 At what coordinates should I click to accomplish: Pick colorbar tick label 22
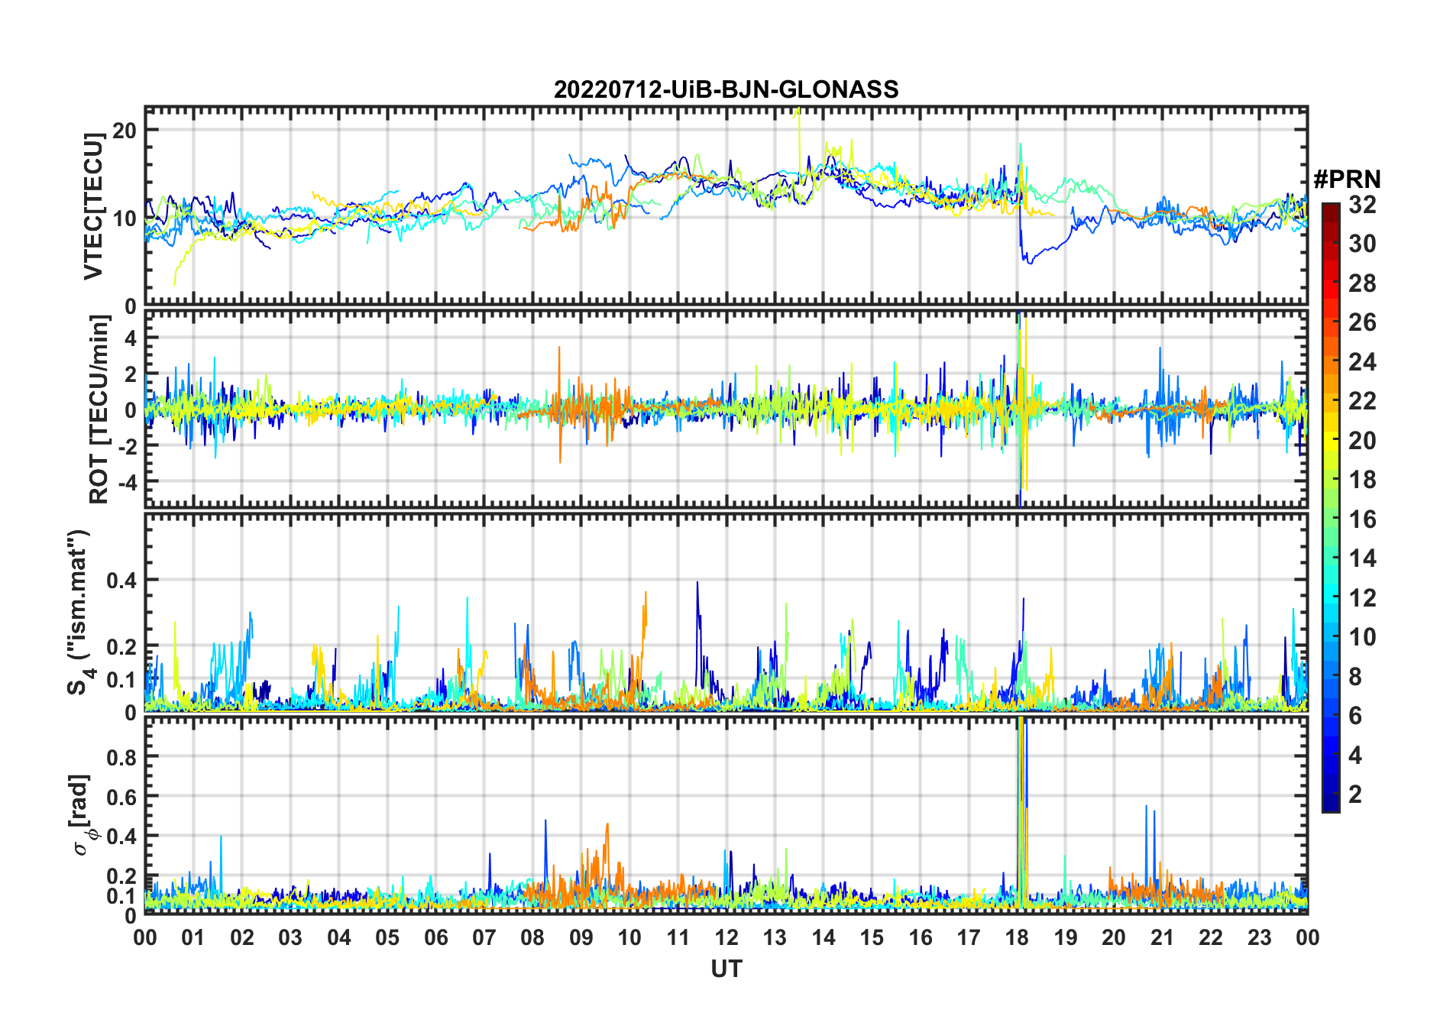1362,401
